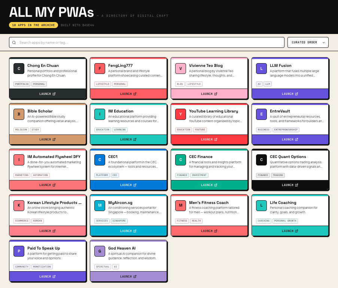Click the CEC Finance green 'C' icon
The image size is (338, 288).
181,160
